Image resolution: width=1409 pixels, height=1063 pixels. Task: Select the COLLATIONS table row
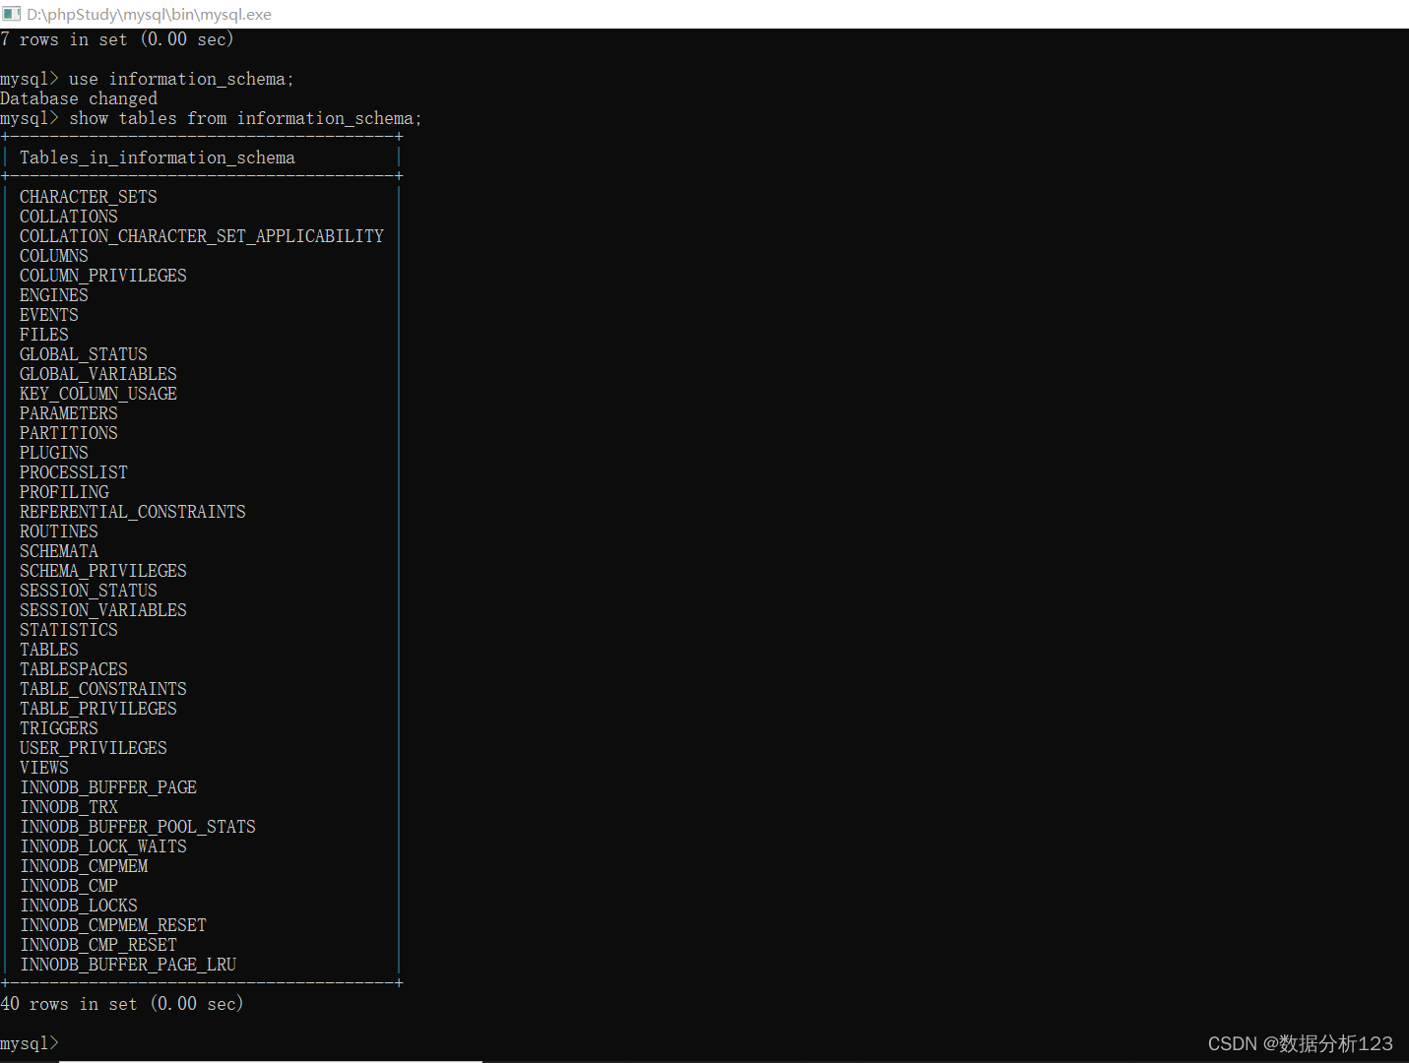pyautogui.click(x=69, y=217)
